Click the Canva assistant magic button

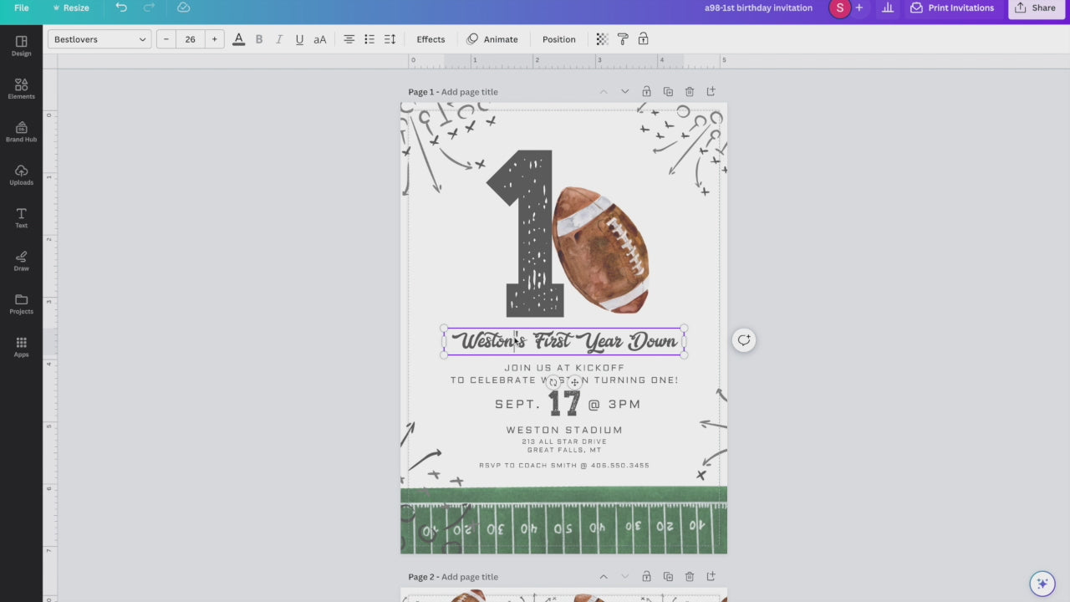[1042, 584]
